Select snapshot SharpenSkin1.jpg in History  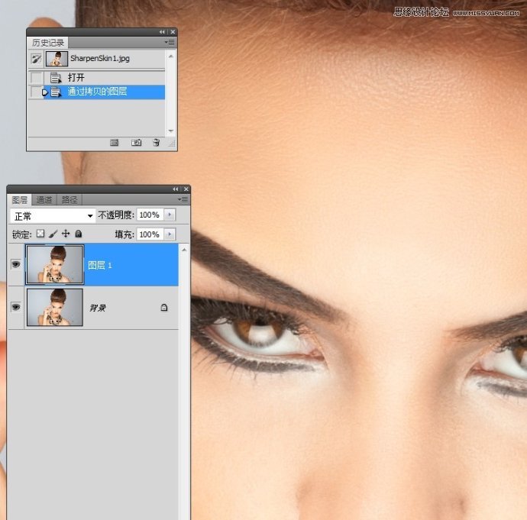point(96,59)
